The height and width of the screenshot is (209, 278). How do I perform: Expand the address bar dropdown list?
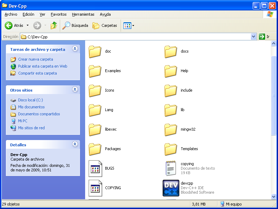tap(254, 37)
